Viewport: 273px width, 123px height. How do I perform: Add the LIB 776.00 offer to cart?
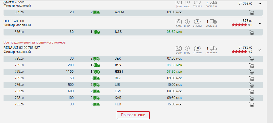(252, 85)
